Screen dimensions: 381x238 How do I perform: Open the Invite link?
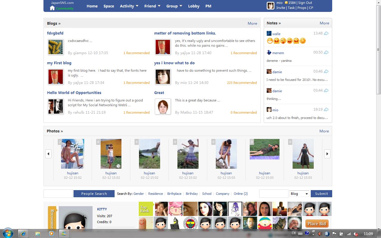click(x=281, y=8)
